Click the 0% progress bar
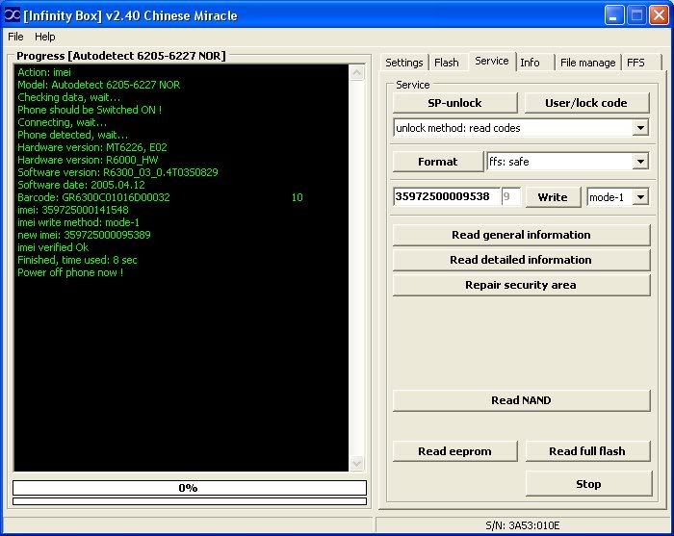 (190, 488)
